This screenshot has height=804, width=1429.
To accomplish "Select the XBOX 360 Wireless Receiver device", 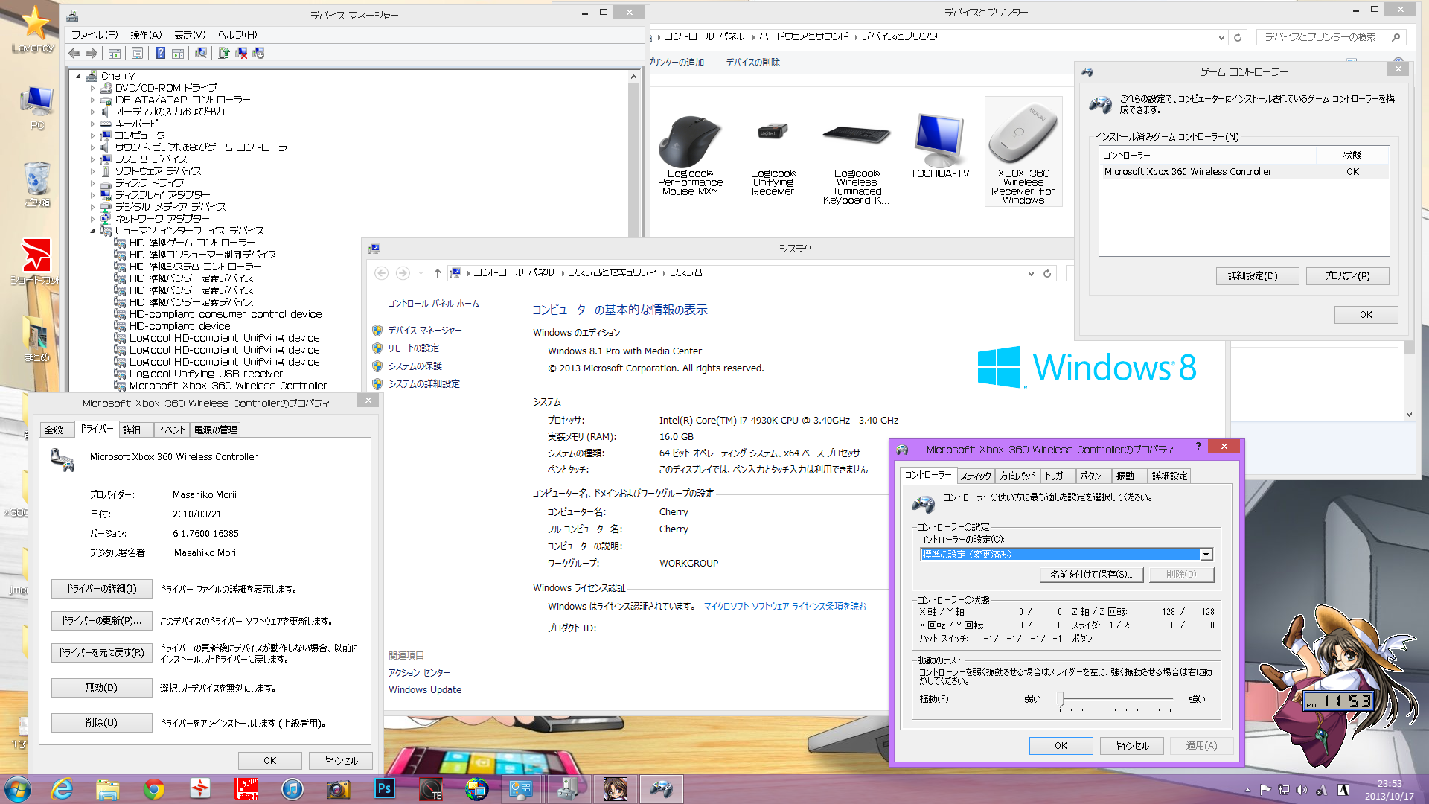I will click(1023, 152).
